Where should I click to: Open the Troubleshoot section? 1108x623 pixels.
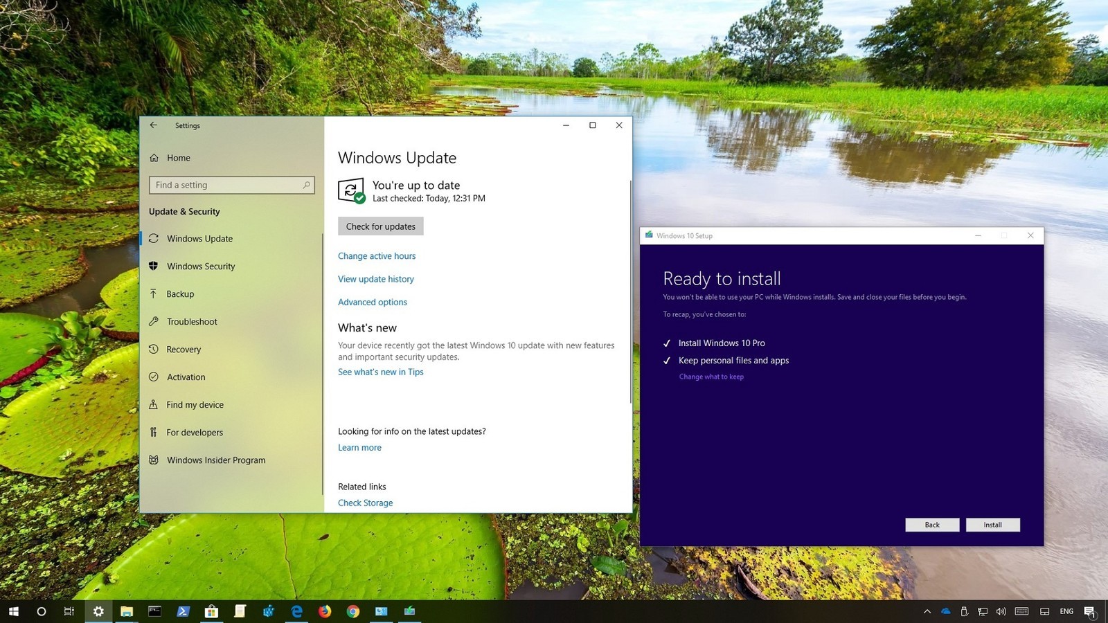tap(192, 321)
